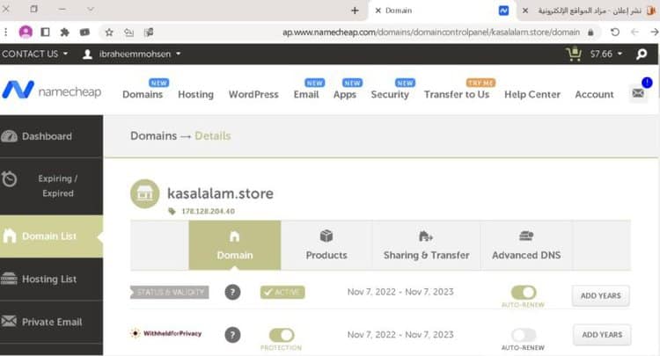The height and width of the screenshot is (356, 660).
Task: Open Expiring / Expired in sidebar
Action: click(x=51, y=185)
